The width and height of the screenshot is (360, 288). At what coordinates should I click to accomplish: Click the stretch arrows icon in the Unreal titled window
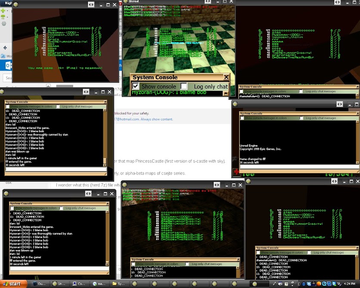click(208, 1)
